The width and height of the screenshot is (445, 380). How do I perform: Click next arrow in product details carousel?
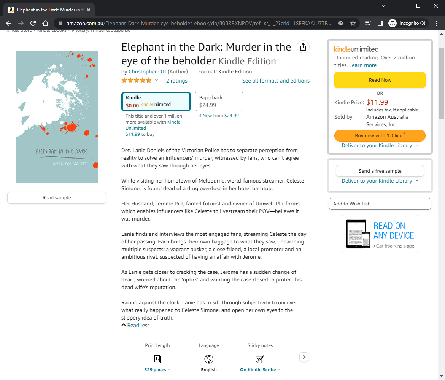pyautogui.click(x=304, y=357)
